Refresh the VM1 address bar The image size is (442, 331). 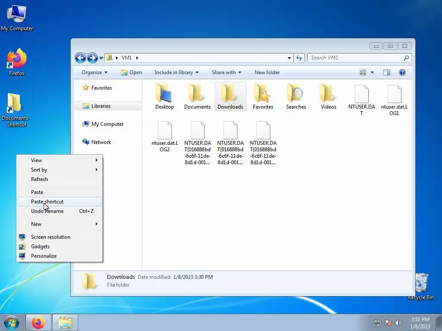pyautogui.click(x=299, y=58)
